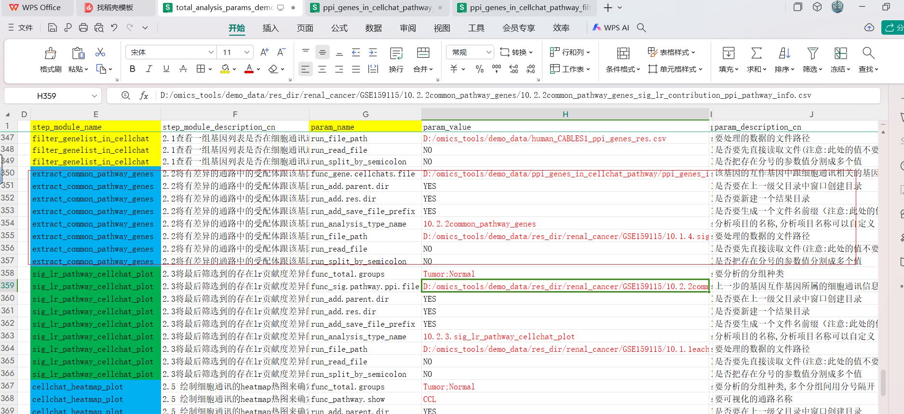Click the formula bar content field
The image size is (904, 414).
[x=518, y=95]
